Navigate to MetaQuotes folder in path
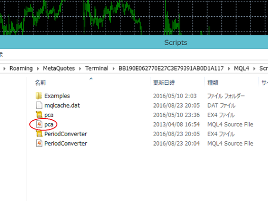268x201 pixels. (x=59, y=69)
